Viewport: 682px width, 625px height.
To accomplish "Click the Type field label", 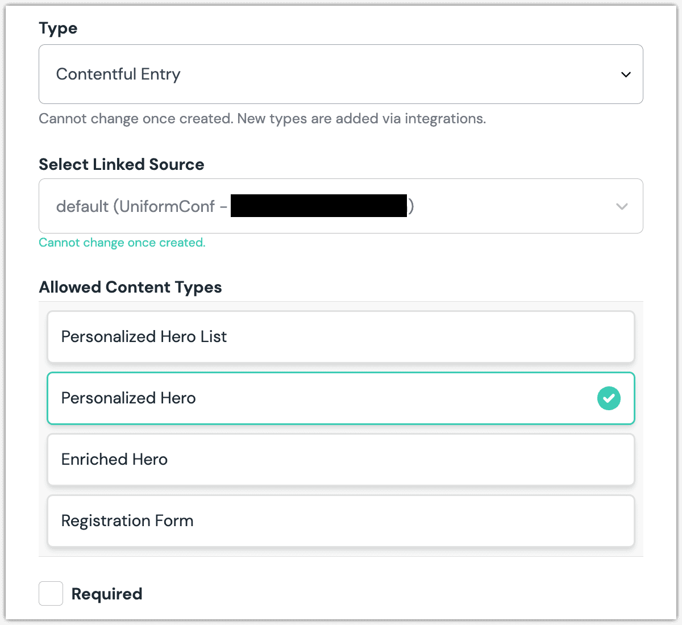I will 57,28.
